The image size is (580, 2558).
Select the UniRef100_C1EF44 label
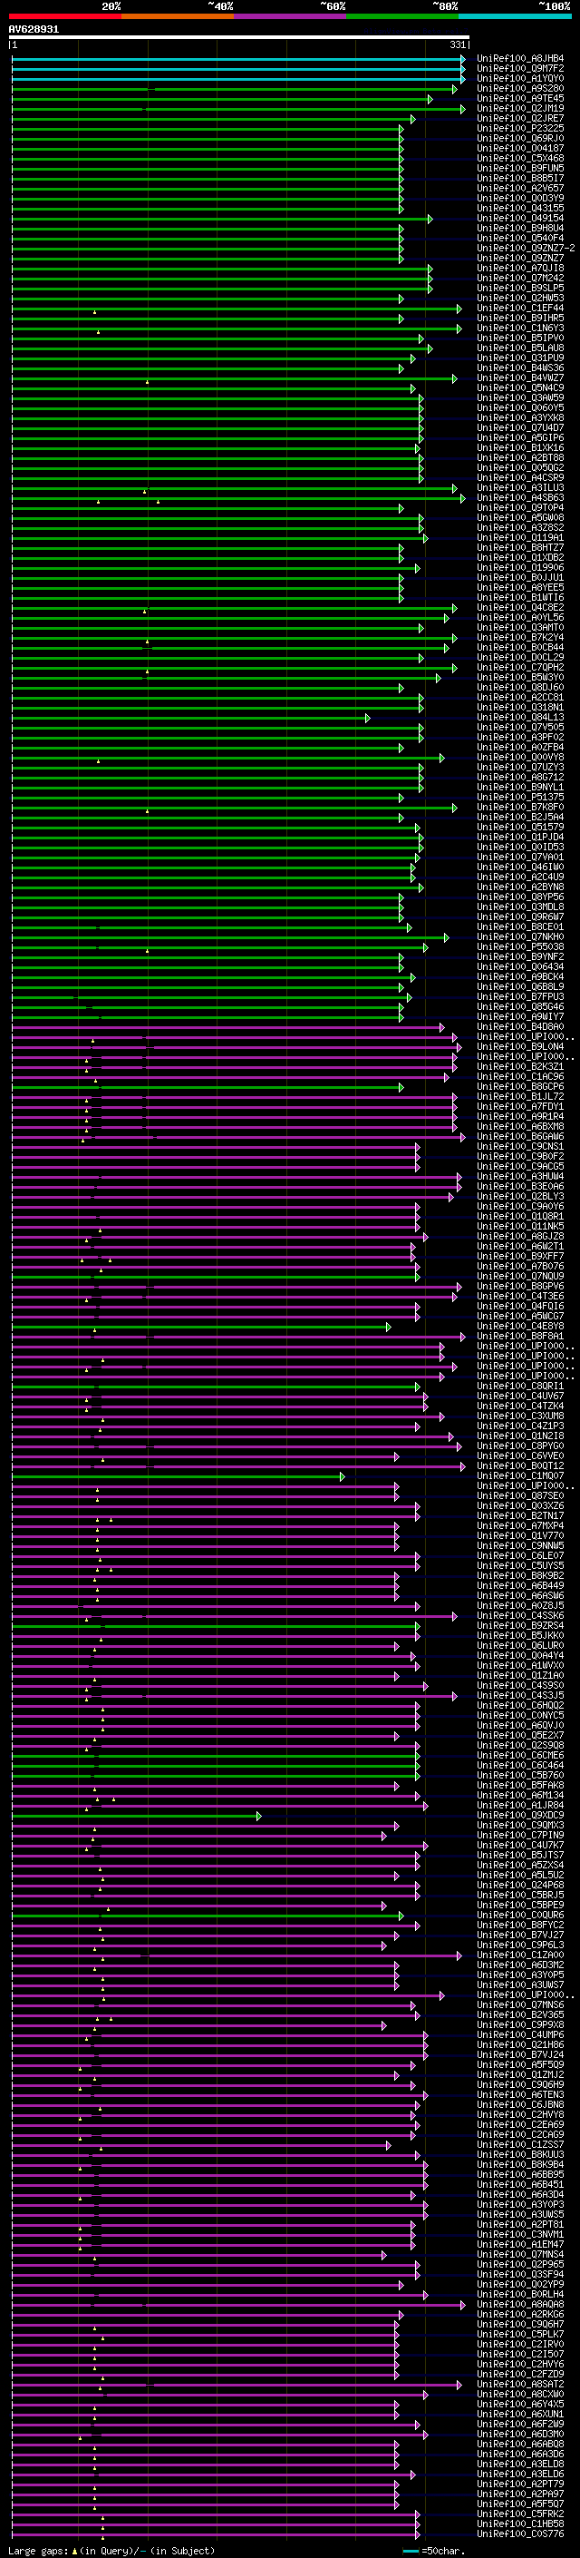point(519,308)
